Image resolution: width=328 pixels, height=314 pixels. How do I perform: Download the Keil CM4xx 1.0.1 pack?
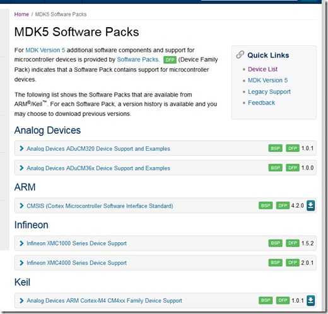310,300
